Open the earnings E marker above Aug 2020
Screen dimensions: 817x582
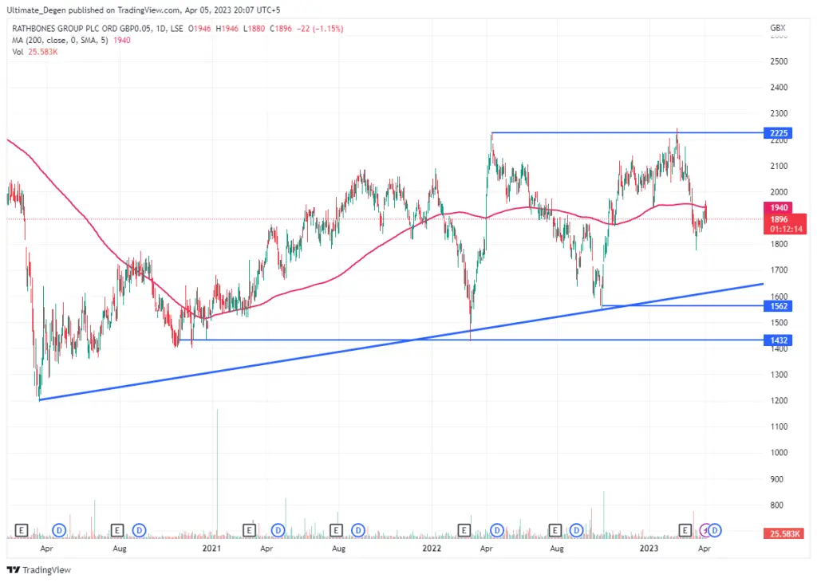[117, 530]
